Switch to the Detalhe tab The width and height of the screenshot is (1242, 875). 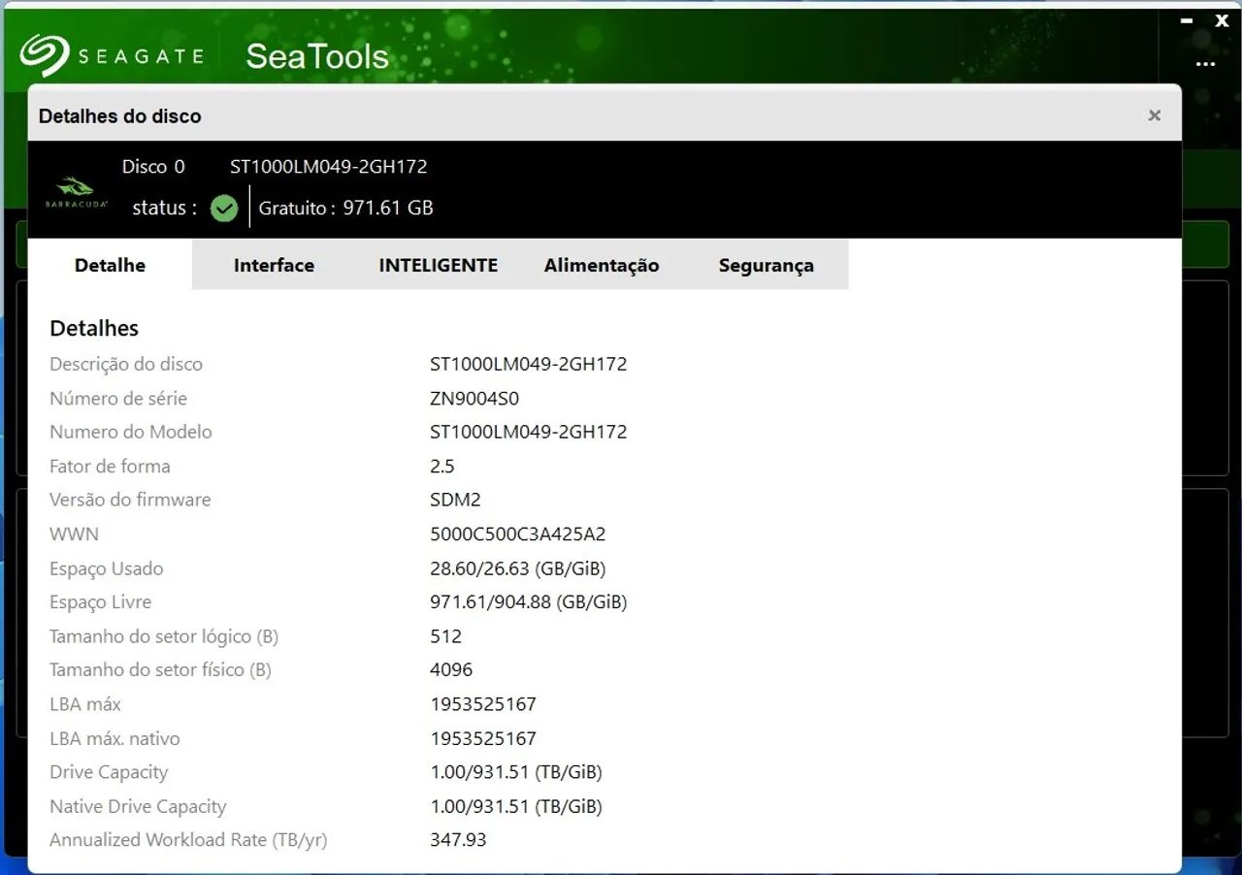tap(110, 265)
